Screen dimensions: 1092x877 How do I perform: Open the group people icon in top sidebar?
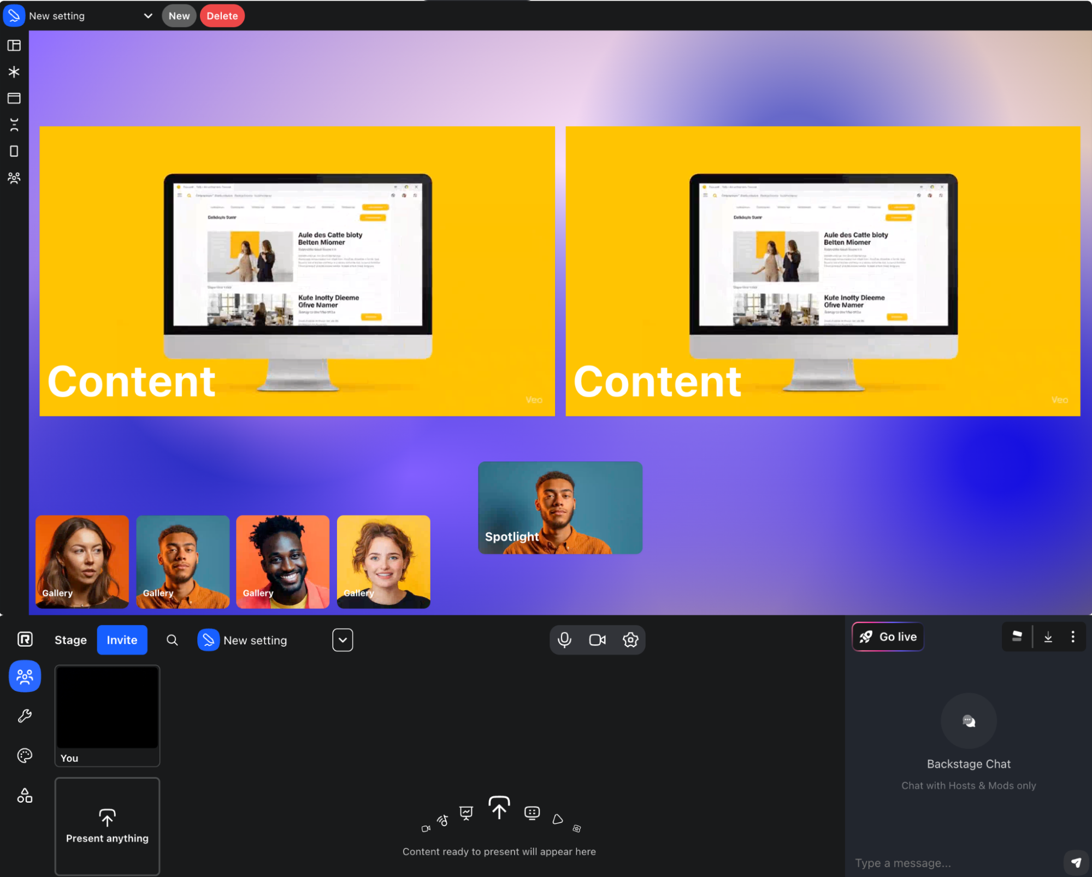point(14,177)
